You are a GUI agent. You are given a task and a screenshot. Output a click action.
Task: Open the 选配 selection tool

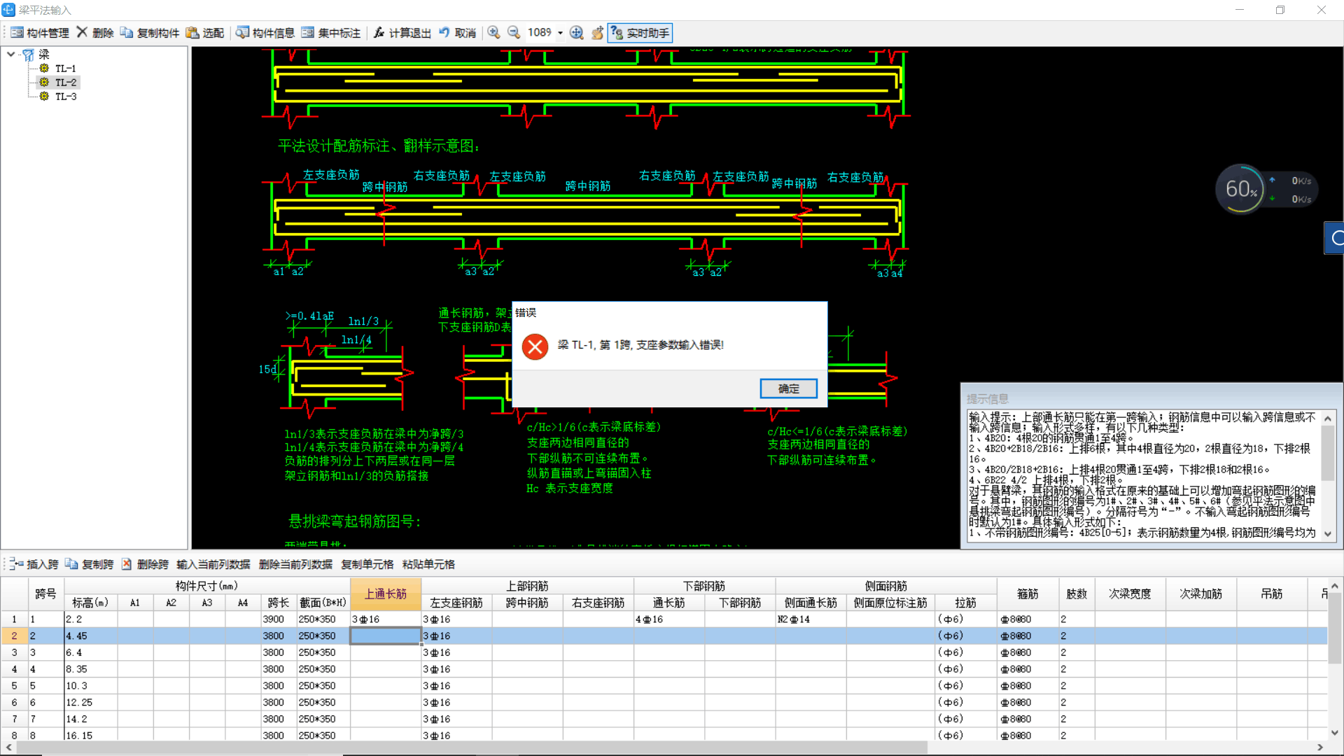[205, 33]
